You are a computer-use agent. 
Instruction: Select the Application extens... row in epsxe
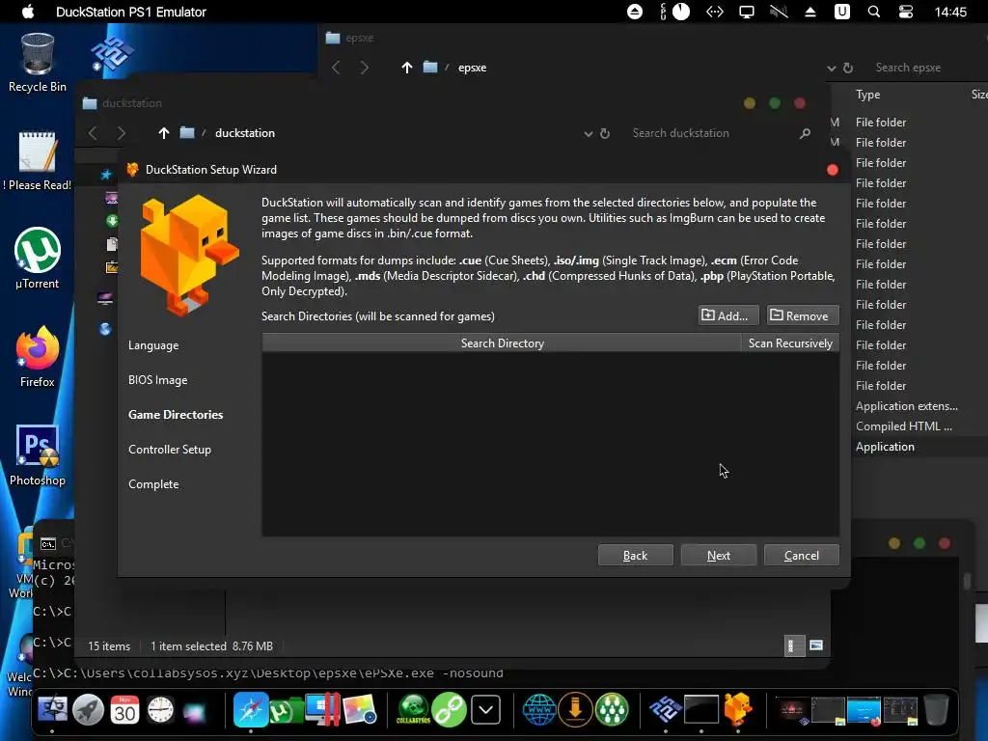pos(906,406)
